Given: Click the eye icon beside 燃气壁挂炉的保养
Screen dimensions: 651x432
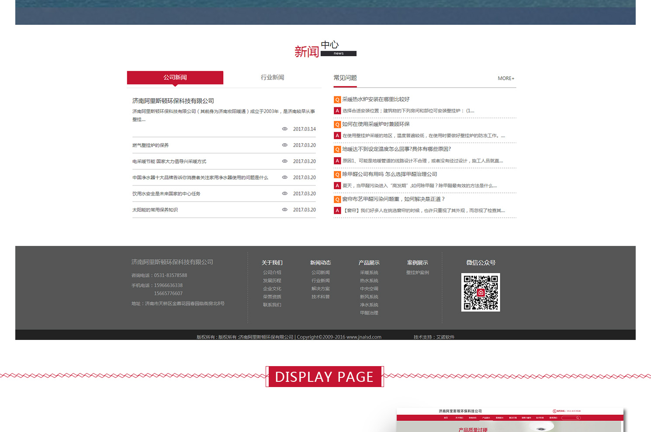Looking at the screenshot, I should pos(284,145).
